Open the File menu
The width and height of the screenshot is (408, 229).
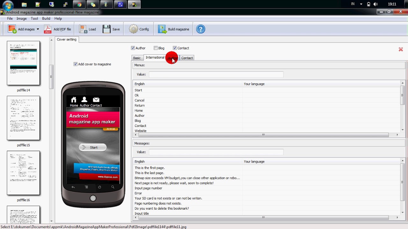point(10,18)
